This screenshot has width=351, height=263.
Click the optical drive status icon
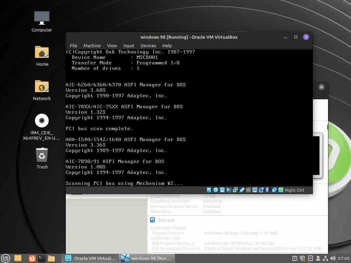pos(216,190)
